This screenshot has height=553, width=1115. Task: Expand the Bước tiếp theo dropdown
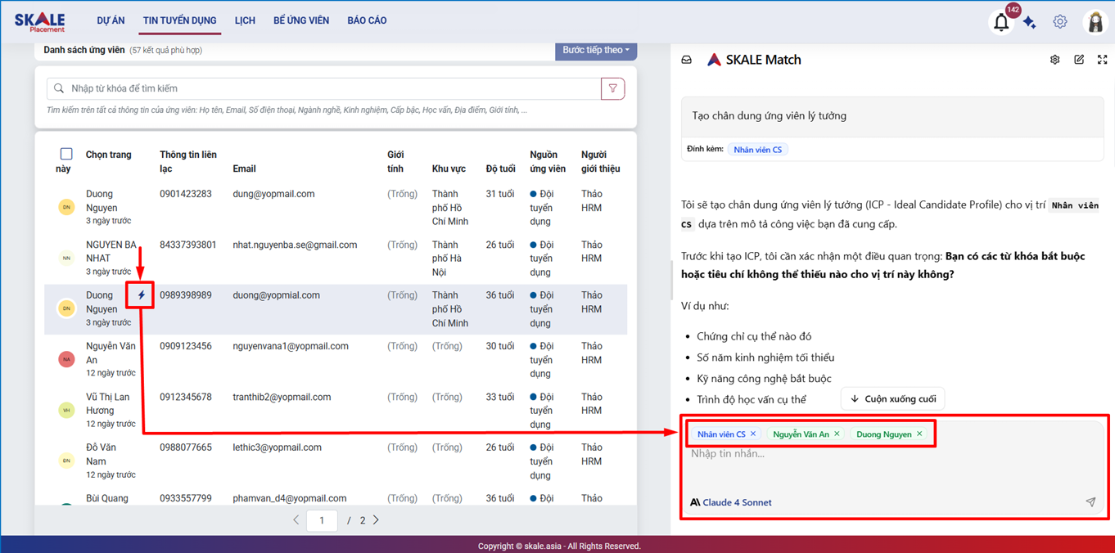coord(595,50)
